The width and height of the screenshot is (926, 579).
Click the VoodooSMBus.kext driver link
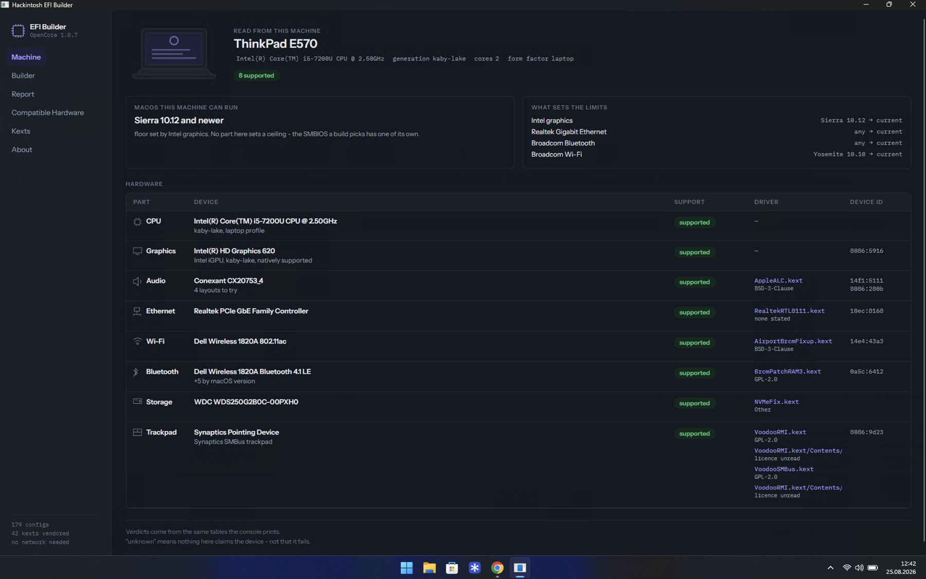783,469
